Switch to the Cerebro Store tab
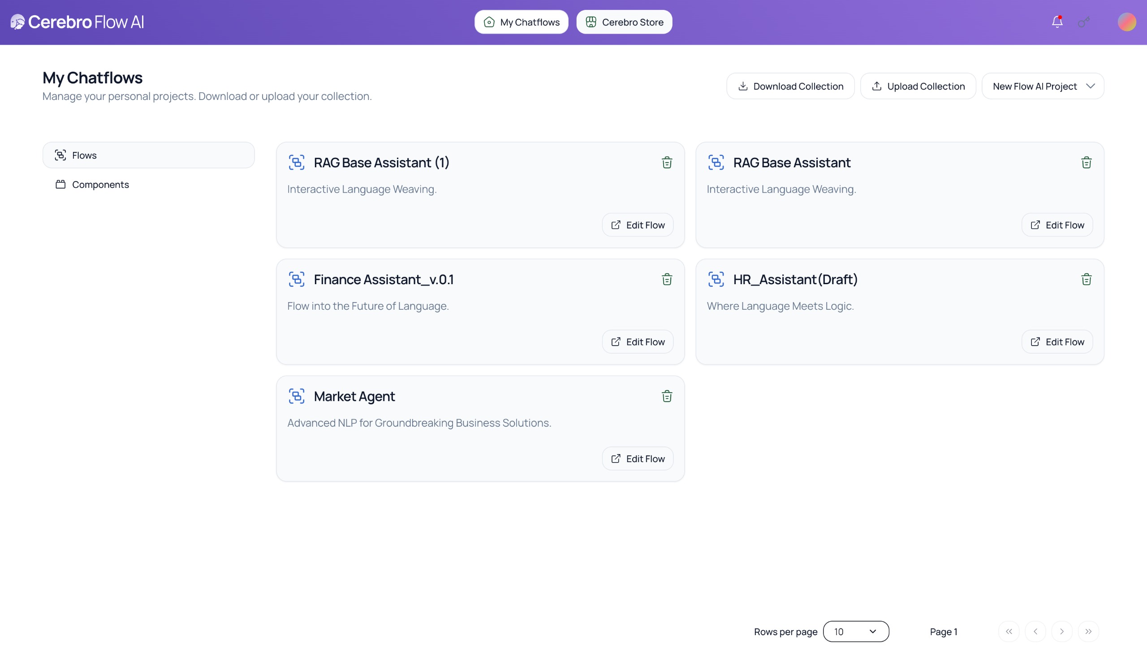This screenshot has height=658, width=1147. tap(624, 22)
